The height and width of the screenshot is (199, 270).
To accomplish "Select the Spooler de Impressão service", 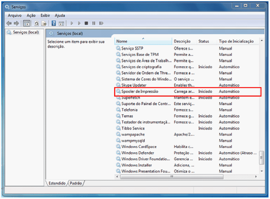I will 140,92.
